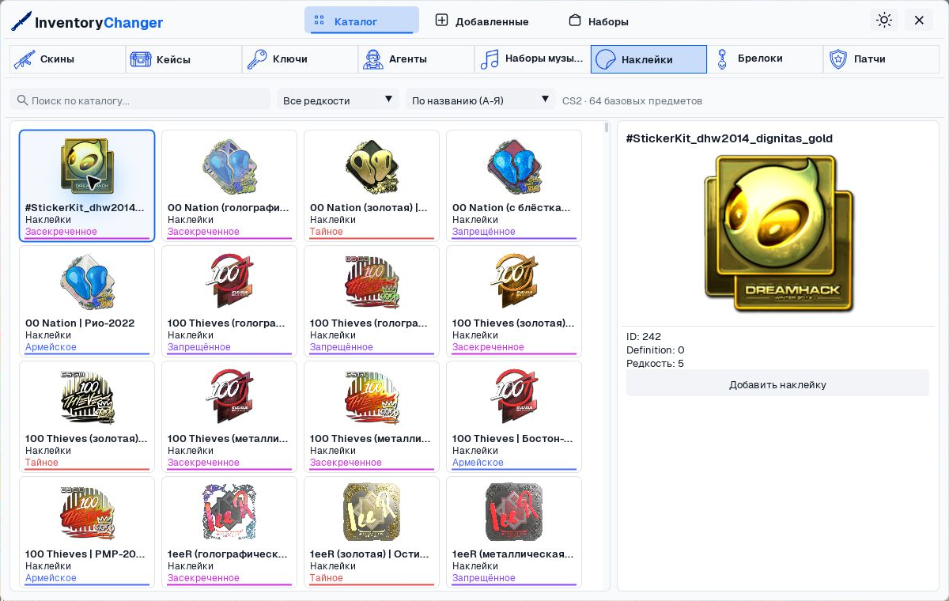The width and height of the screenshot is (949, 601).
Task: Select 100 Thieves | РМР-20 sticker card
Action: coord(87,532)
